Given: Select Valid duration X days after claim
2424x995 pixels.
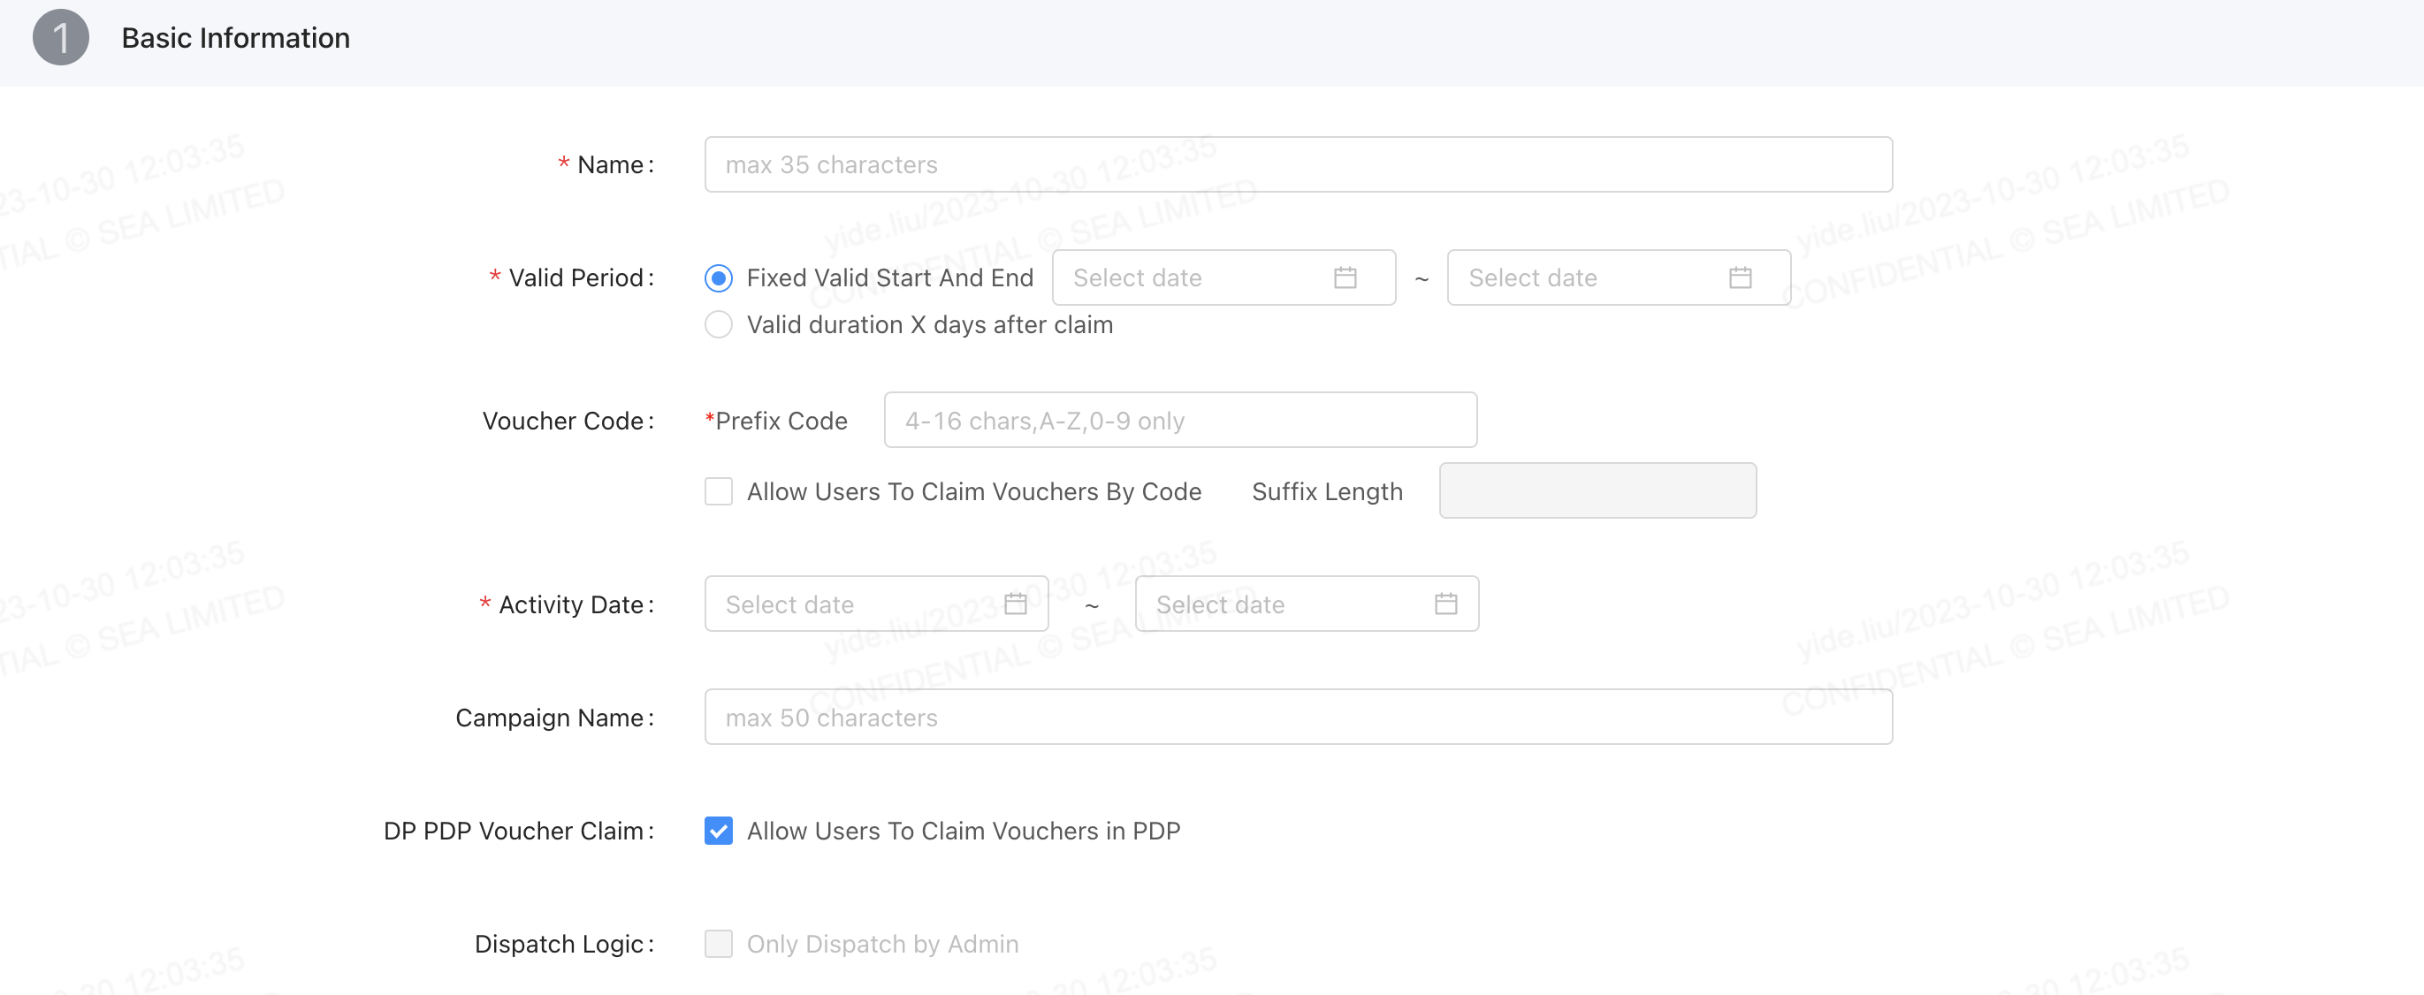Looking at the screenshot, I should click(x=719, y=324).
